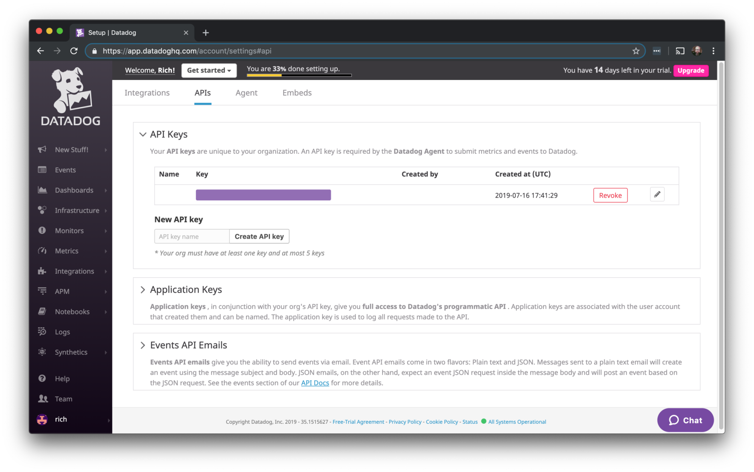Switch to the Integrations tab
This screenshot has width=754, height=472.
click(147, 92)
